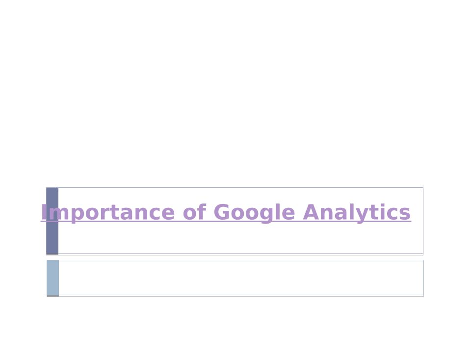Click inside the empty subtitle box

pos(240,278)
